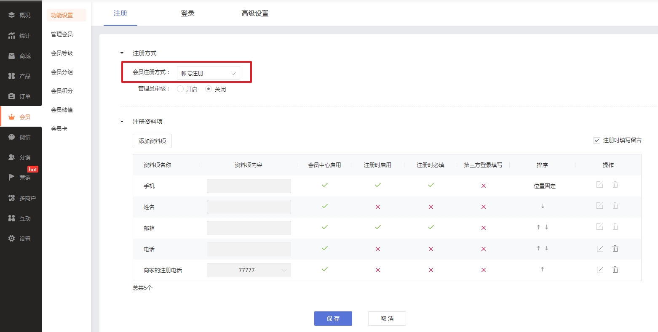Open 功能设置 submenu item
Image resolution: width=658 pixels, height=332 pixels.
(x=66, y=15)
